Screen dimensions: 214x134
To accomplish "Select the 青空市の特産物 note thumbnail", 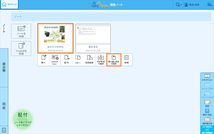I will [x=55, y=38].
